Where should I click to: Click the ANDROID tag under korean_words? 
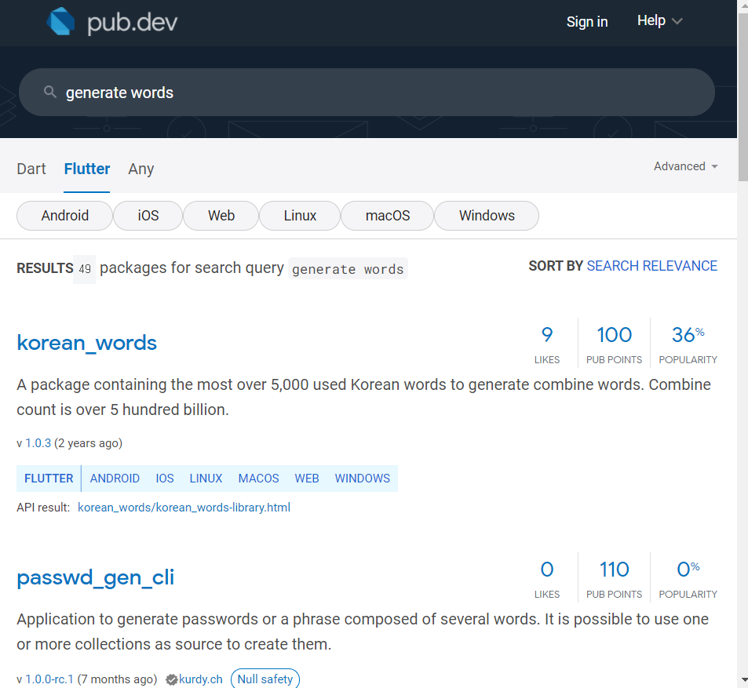coord(115,479)
